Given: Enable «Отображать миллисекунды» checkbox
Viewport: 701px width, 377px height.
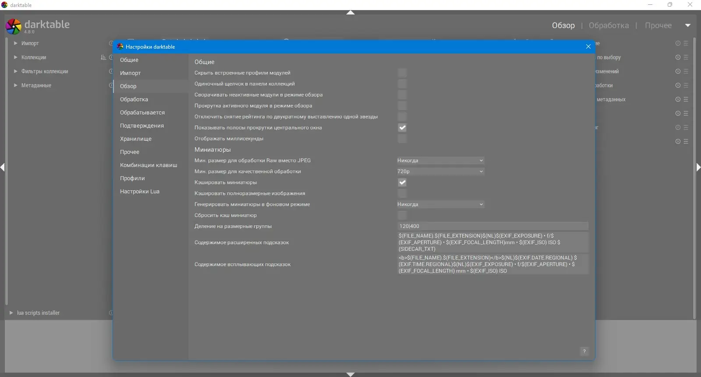Looking at the screenshot, I should pos(402,139).
